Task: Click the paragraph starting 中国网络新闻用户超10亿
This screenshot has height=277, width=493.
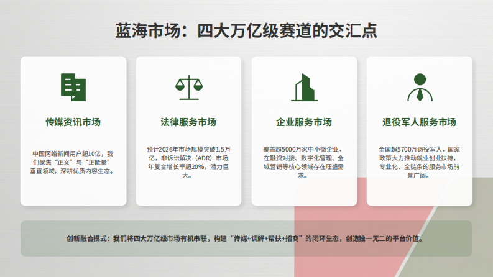Action: pos(73,162)
